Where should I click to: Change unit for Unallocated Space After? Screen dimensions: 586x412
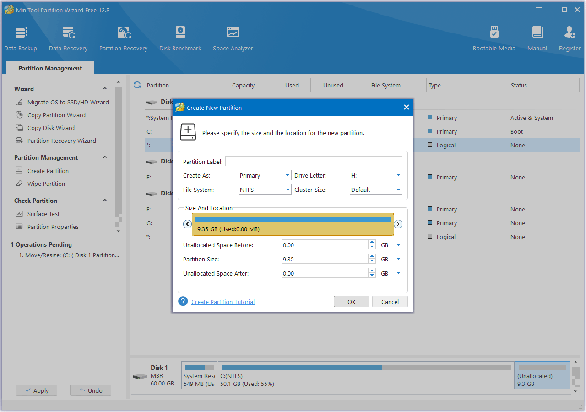(398, 274)
